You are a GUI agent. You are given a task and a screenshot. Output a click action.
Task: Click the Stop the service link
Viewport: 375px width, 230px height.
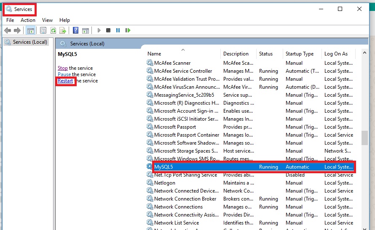62,68
